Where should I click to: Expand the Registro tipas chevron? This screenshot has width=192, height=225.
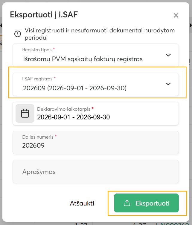[168, 55]
